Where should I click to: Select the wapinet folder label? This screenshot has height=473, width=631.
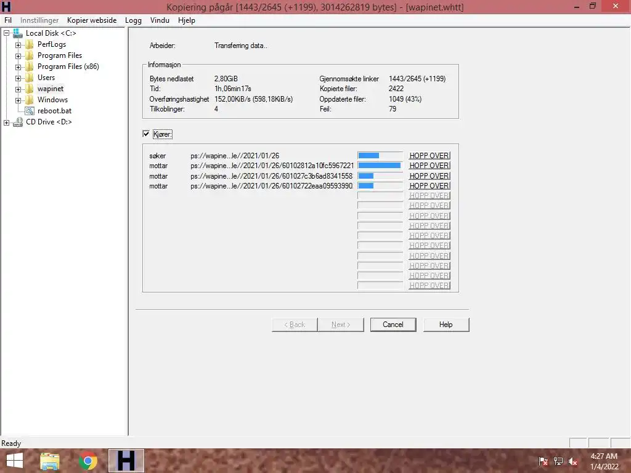point(51,89)
